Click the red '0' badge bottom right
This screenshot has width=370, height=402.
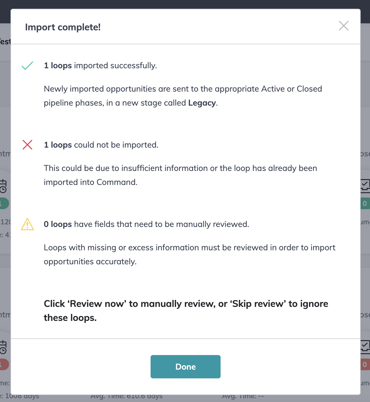click(x=364, y=364)
